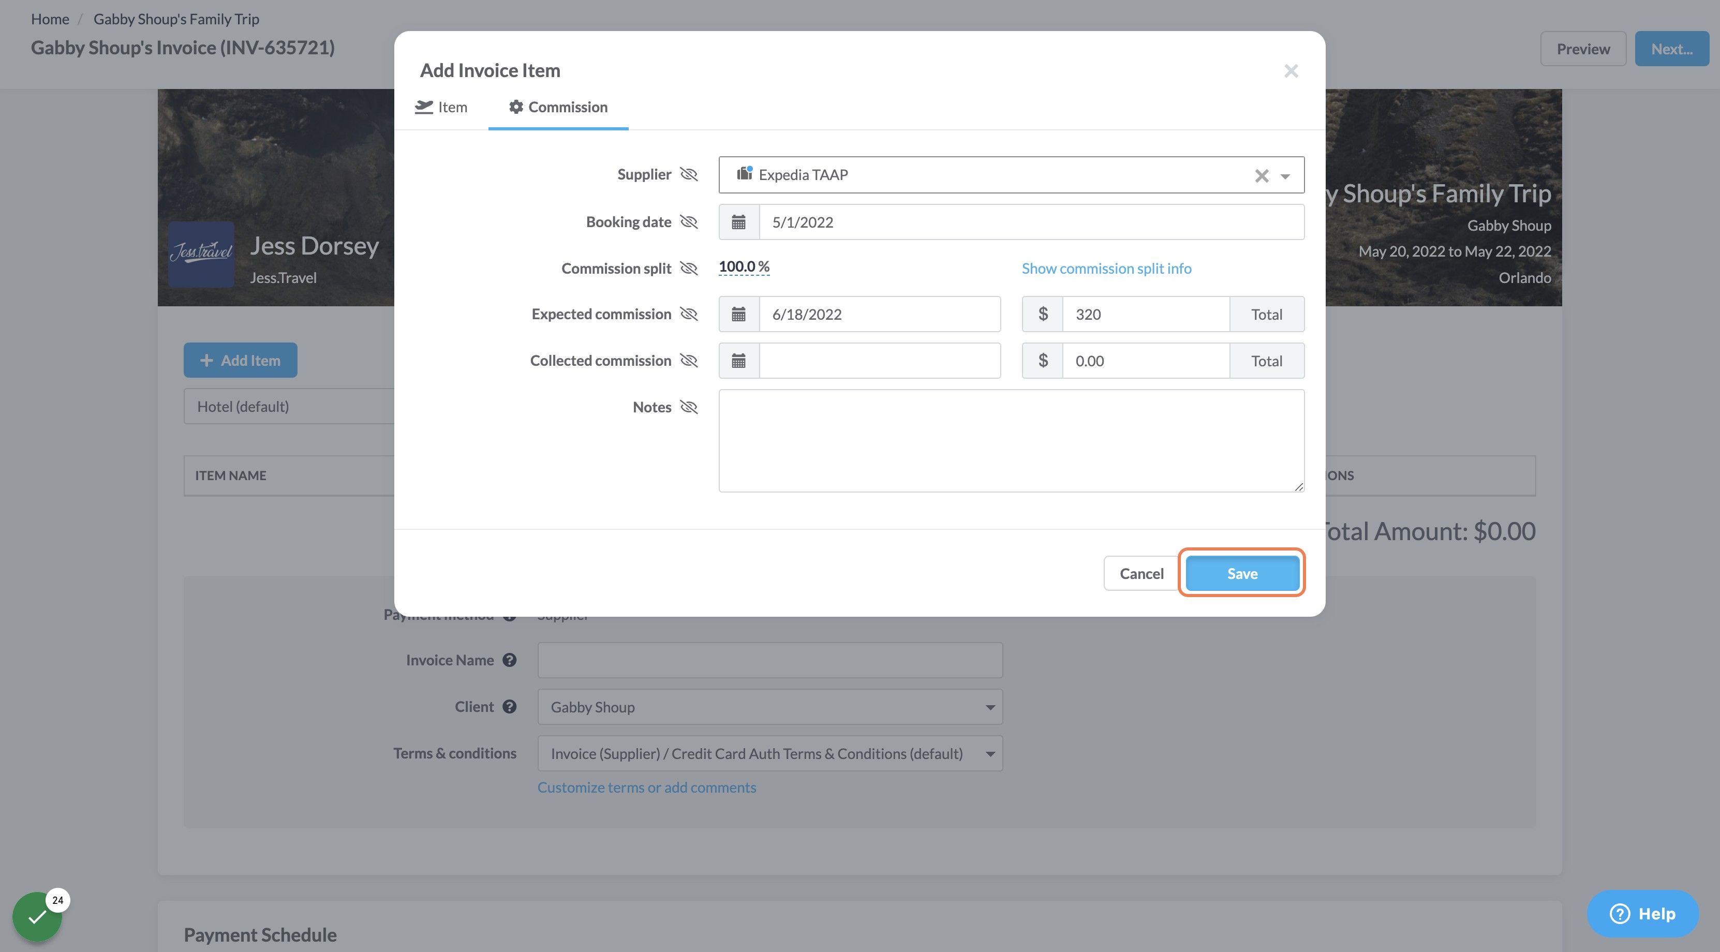Open calendar icon for Collected commission date

(x=738, y=361)
